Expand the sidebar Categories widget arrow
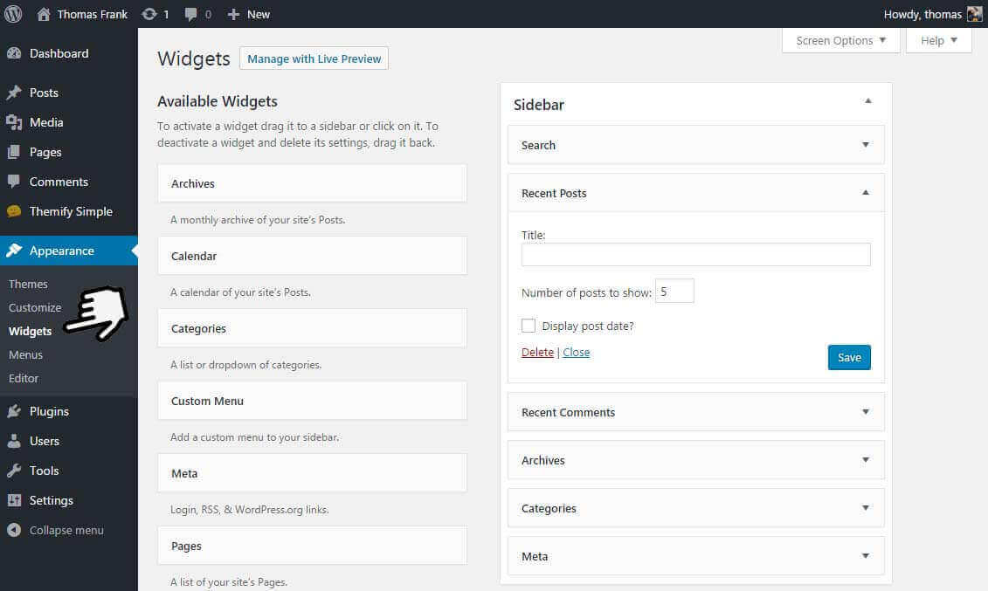 point(865,508)
